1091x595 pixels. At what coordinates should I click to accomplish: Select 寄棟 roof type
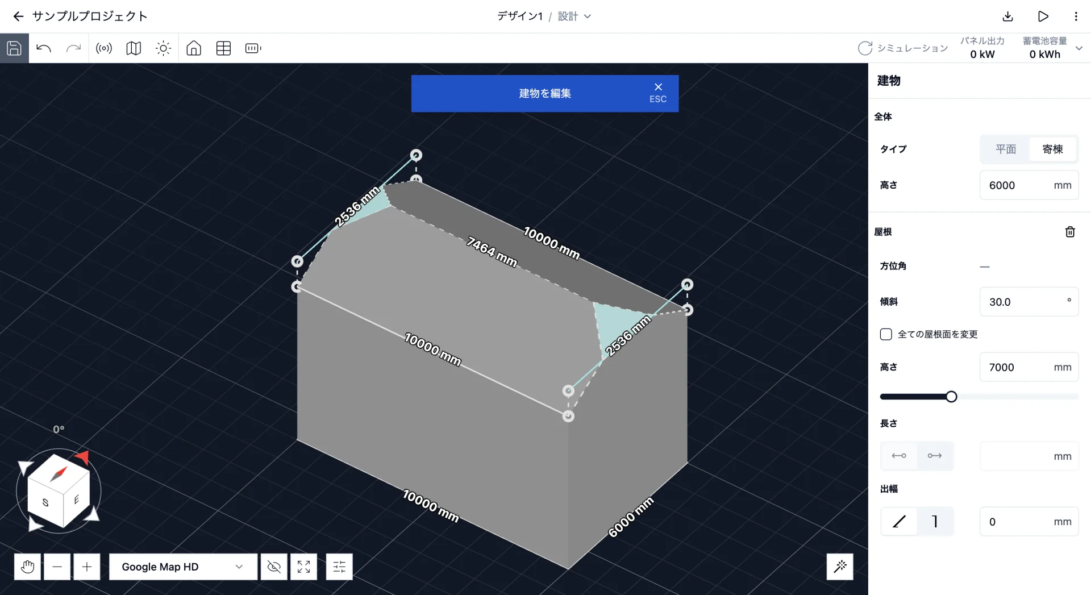[1053, 149]
